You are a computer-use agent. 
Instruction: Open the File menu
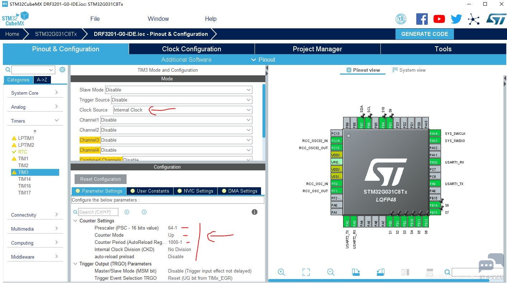tap(95, 19)
